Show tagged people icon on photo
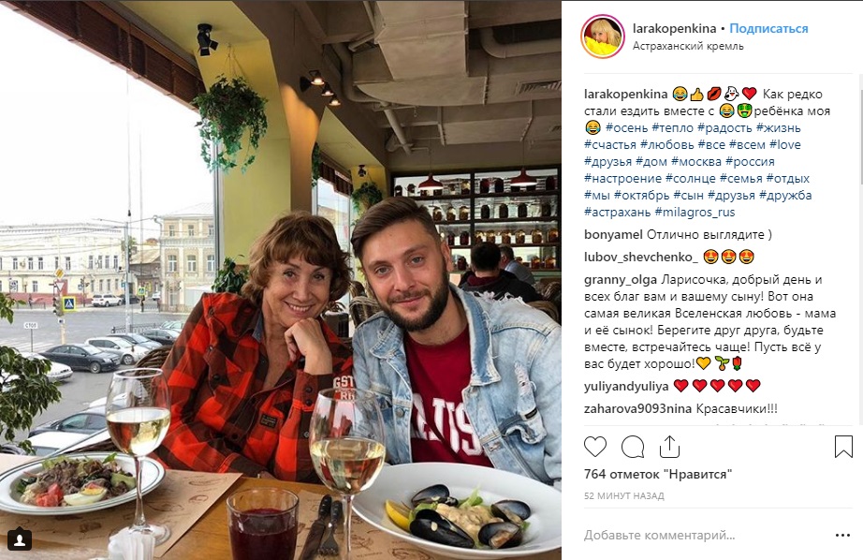Image resolution: width=863 pixels, height=560 pixels. pyautogui.click(x=20, y=540)
